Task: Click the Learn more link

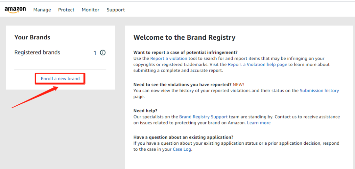Action: coord(259,123)
